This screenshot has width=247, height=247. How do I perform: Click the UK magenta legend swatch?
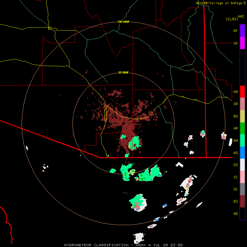(242, 43)
